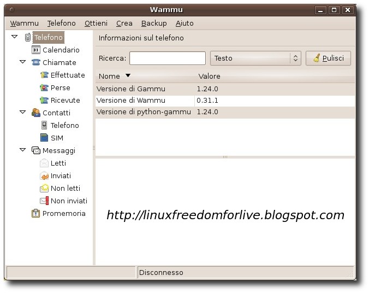Select the Effettuate calls entry
Screen dimensions: 369x293
68,75
